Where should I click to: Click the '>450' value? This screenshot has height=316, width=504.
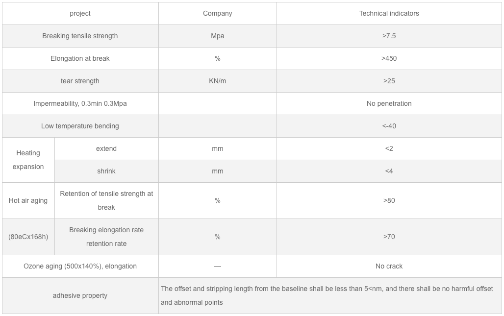[389, 58]
